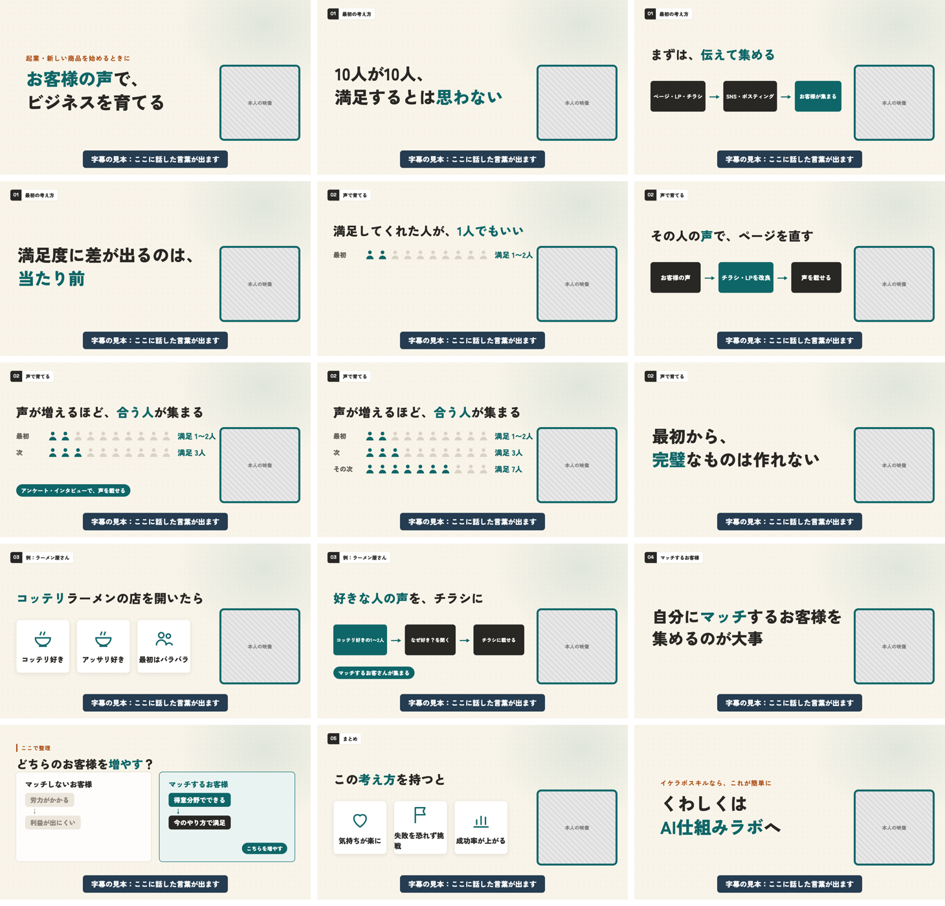945x906 pixels.
Task: Click the dark お客様の声 flow box
Action: pyautogui.click(x=675, y=278)
